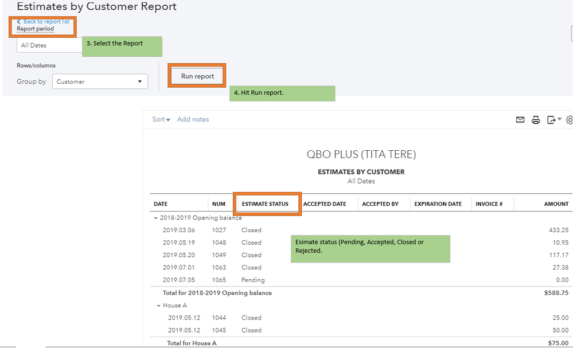Click the EXPIRATION DATE column header
The height and width of the screenshot is (348, 573).
coord(438,204)
